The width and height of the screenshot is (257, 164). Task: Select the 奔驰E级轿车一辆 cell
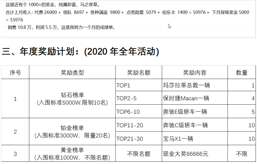tap(195, 112)
